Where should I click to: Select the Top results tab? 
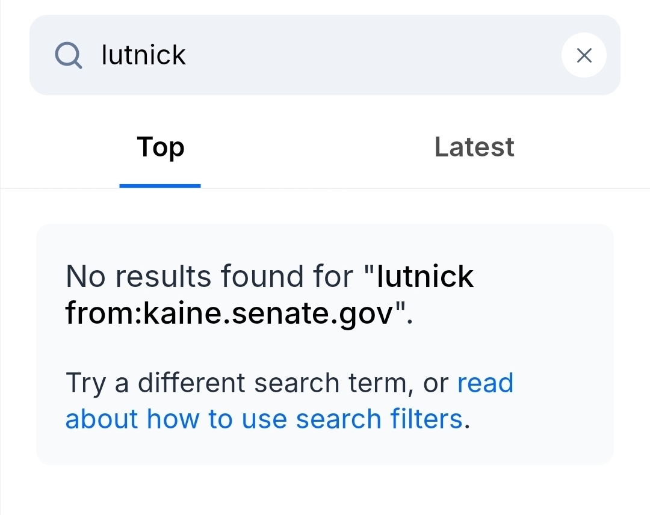[160, 147]
